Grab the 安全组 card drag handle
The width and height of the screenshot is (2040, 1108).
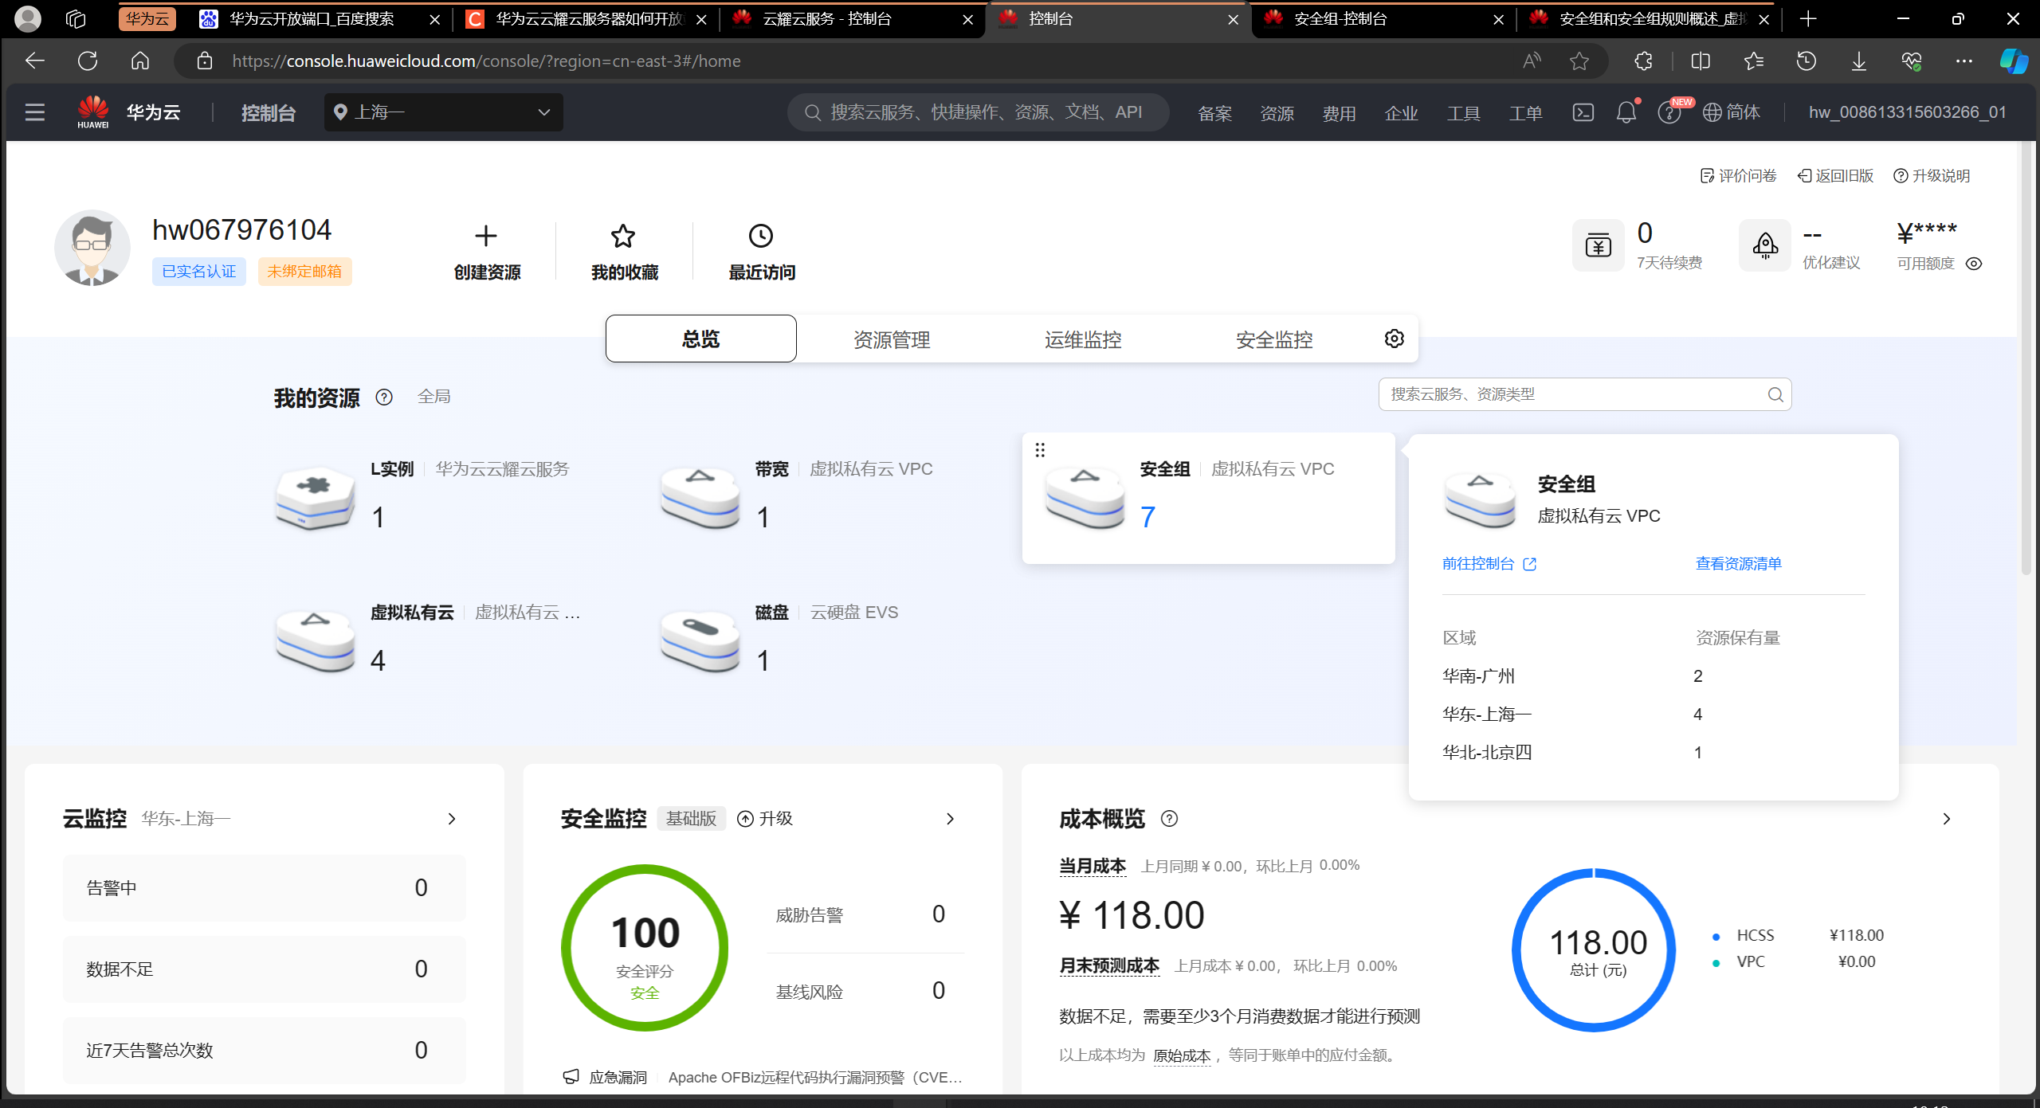(1040, 450)
